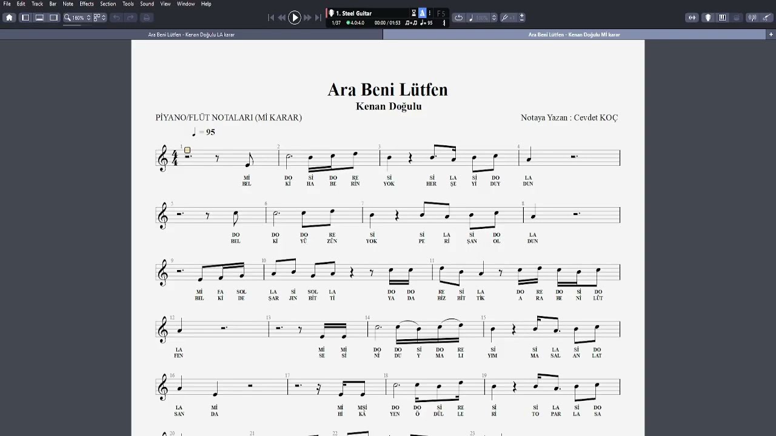Open the Sound menu

pos(147,4)
